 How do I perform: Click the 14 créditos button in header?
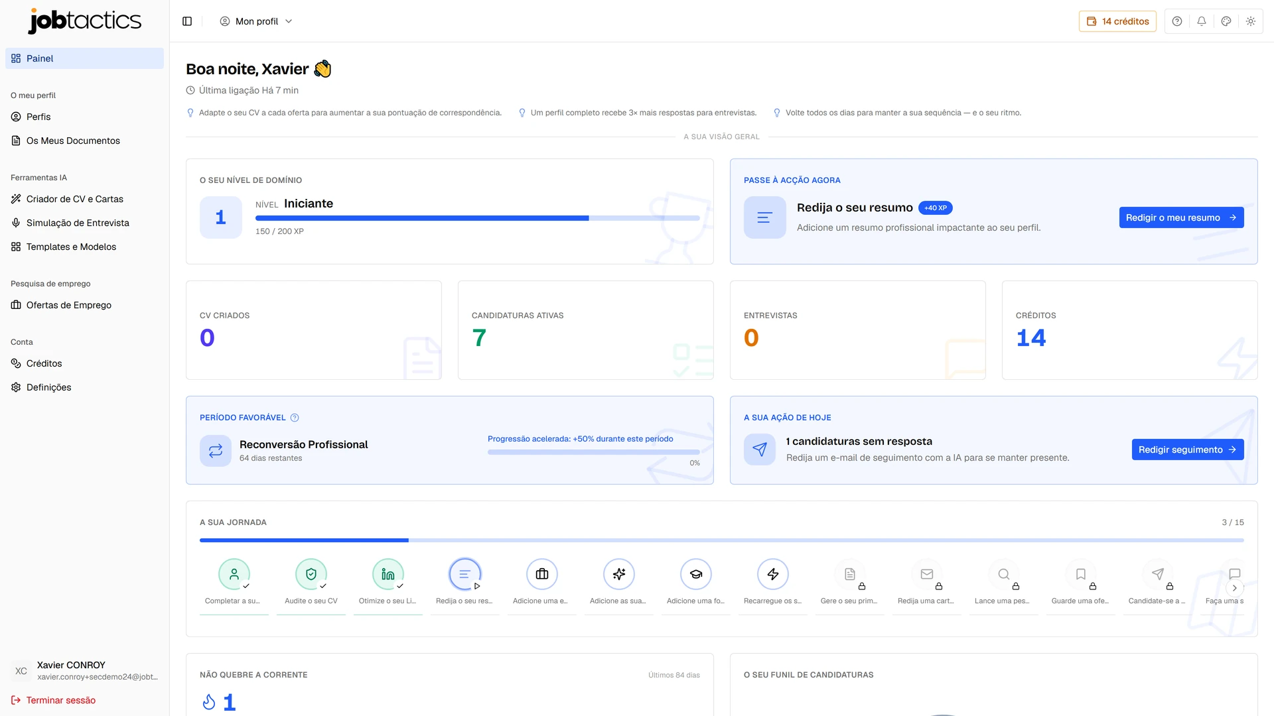tap(1117, 21)
